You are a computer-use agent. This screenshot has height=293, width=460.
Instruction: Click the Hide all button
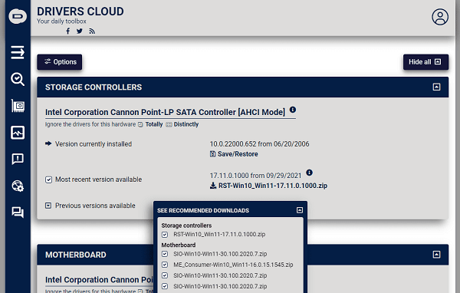[426, 62]
